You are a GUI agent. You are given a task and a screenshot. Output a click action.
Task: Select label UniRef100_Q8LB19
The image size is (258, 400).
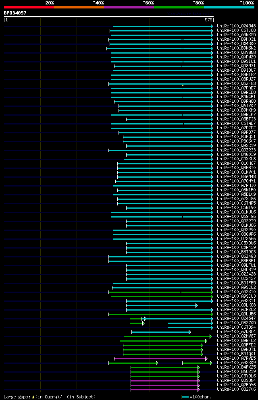coord(236,269)
